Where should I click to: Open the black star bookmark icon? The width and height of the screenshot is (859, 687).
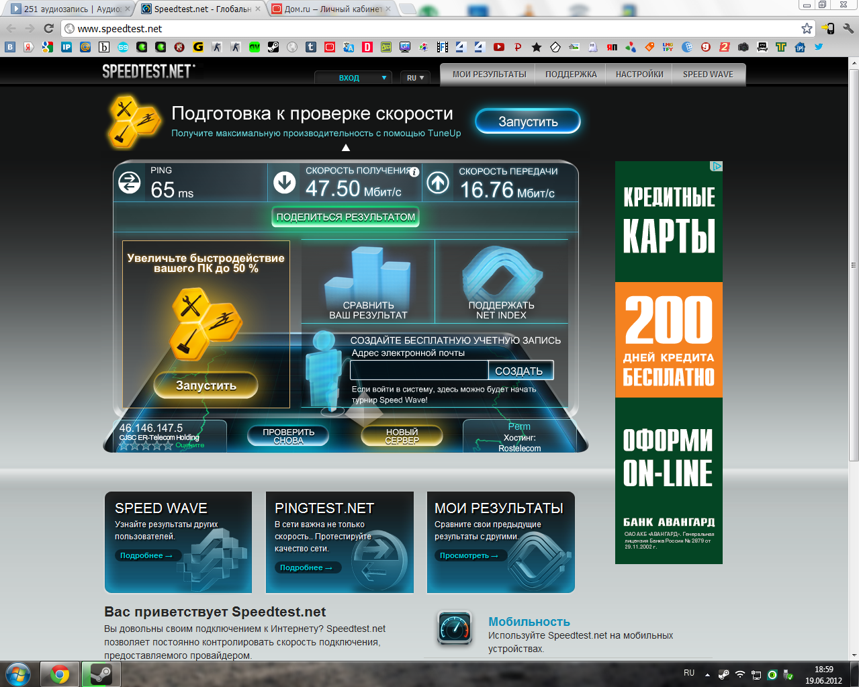tap(537, 47)
